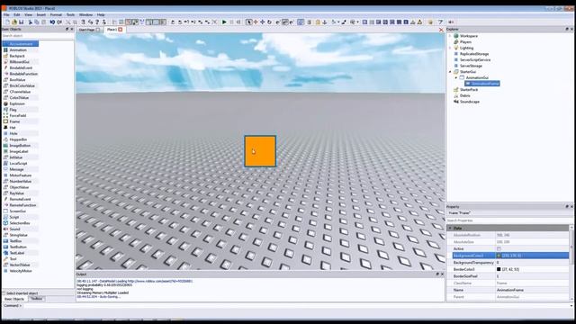Switch to the Basic Objects bottom tab
The image size is (576, 324).
pyautogui.click(x=14, y=299)
